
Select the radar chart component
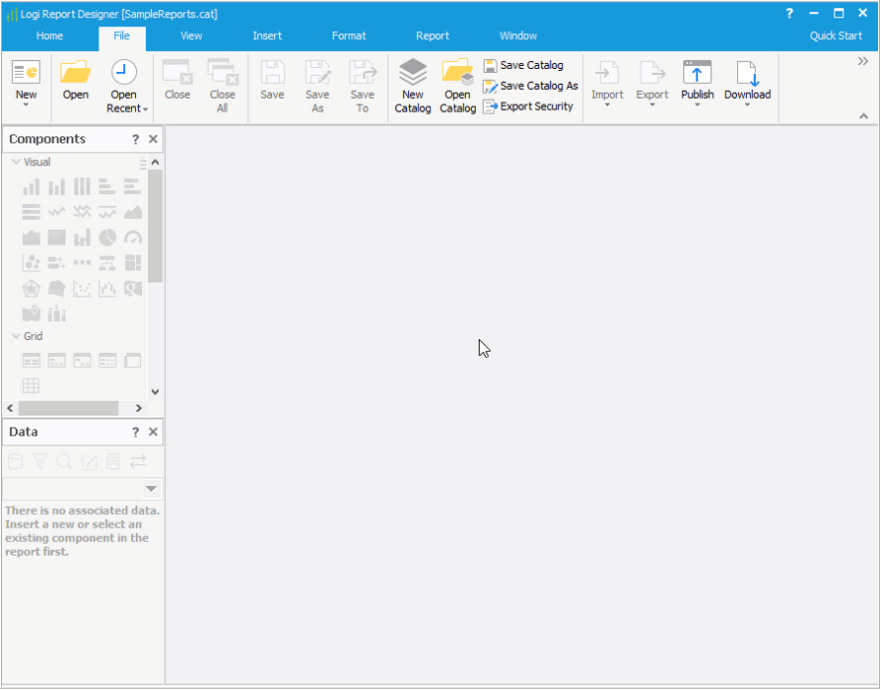tap(31, 288)
